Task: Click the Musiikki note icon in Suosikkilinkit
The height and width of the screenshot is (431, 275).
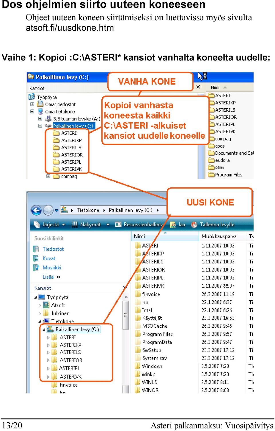Action: [36, 268]
